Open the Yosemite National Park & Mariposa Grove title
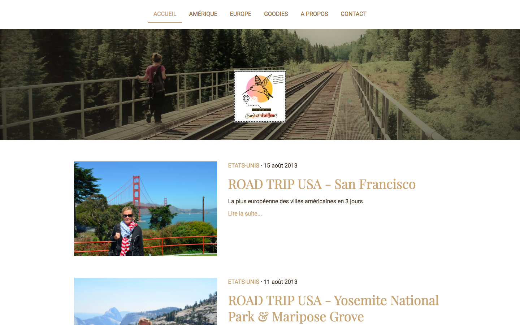Viewport: 520px width, 325px height. 333,308
